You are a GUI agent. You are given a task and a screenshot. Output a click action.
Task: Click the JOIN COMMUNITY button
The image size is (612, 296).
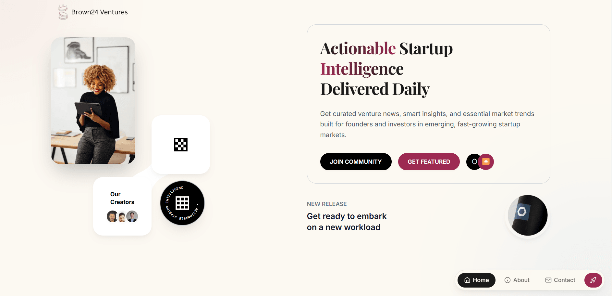click(x=356, y=161)
